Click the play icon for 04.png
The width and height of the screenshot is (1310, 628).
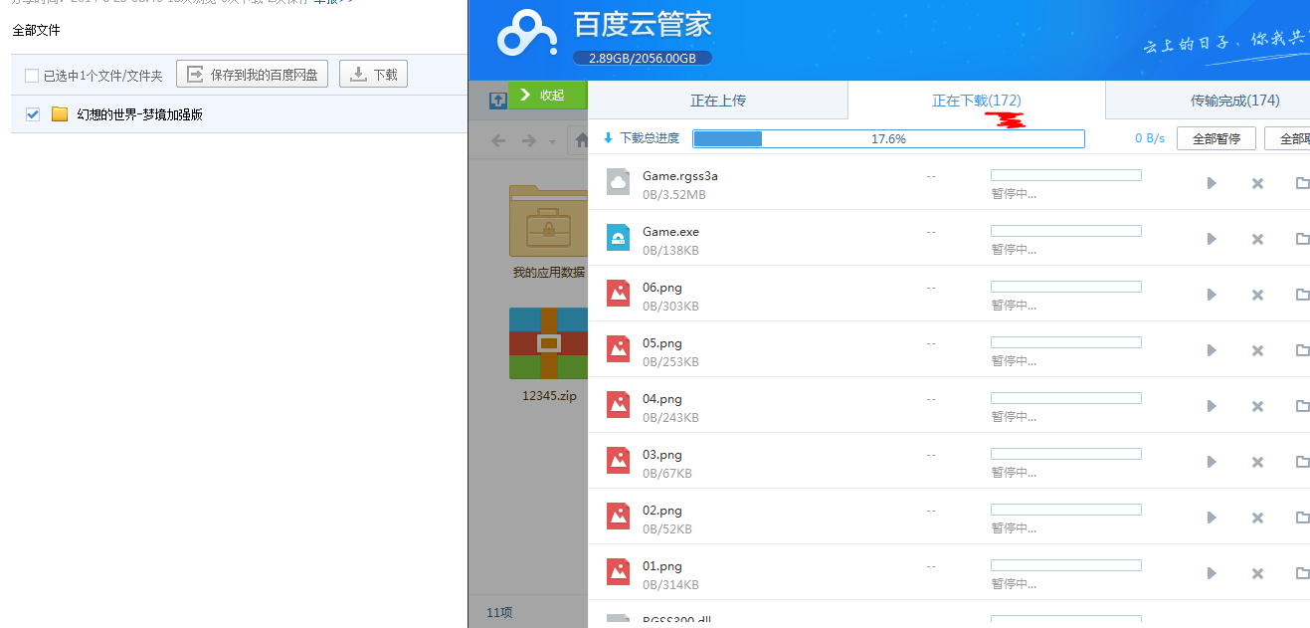coord(1212,406)
